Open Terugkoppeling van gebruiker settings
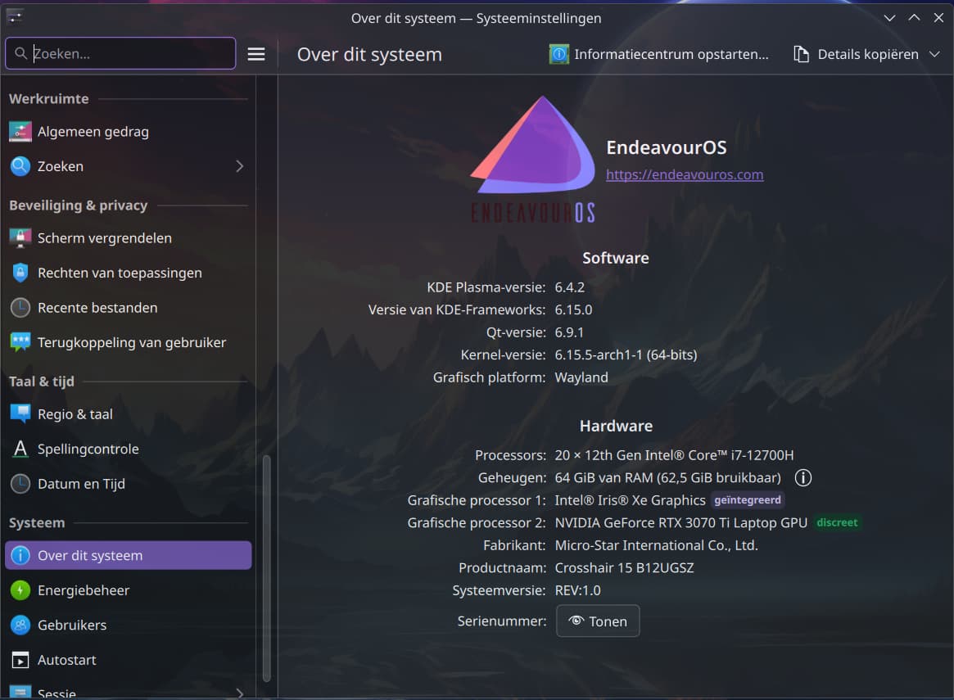954x700 pixels. [128, 342]
